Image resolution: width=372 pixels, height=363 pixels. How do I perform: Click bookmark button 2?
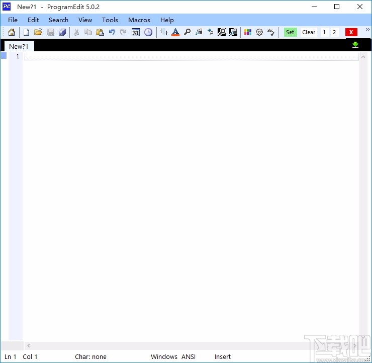(334, 32)
